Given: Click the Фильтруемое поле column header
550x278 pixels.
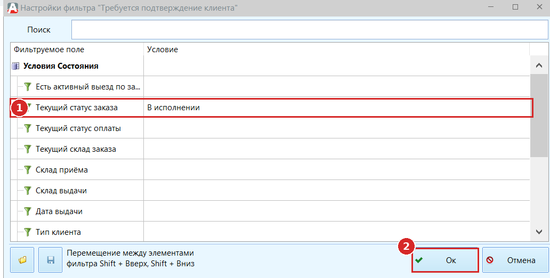Looking at the screenshot, I should [x=77, y=50].
